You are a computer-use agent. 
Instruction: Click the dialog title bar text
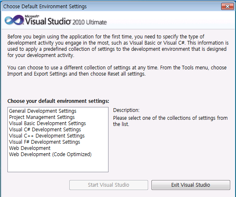pyautogui.click(x=45, y=7)
